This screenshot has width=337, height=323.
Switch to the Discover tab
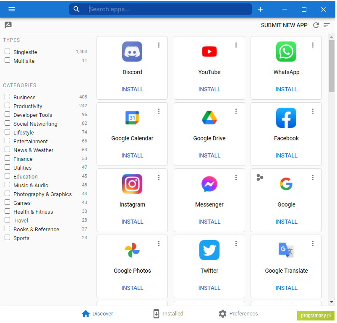tap(97, 313)
